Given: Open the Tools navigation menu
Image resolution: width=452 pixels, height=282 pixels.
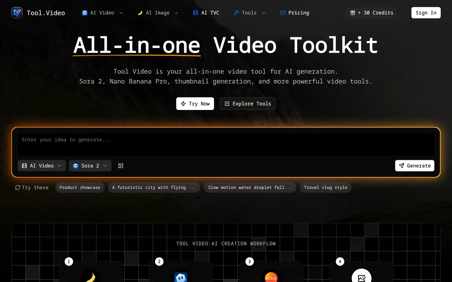Looking at the screenshot, I should click(x=249, y=13).
